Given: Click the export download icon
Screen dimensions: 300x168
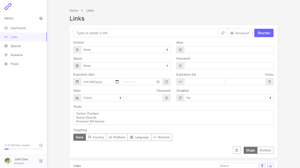Looking at the screenshot, I should coord(270,166).
